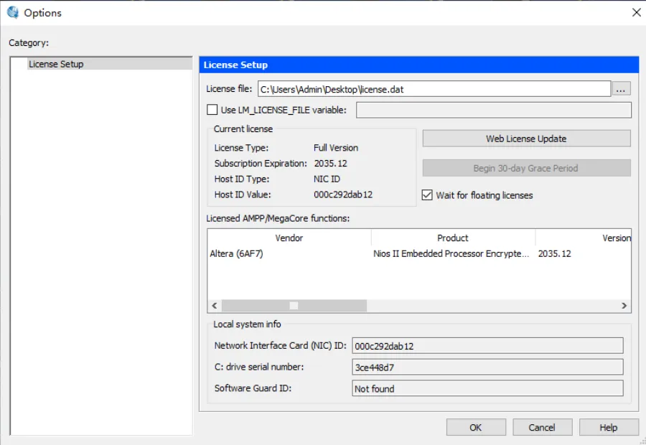Close the Options dialog window
Image resolution: width=646 pixels, height=445 pixels.
[636, 13]
